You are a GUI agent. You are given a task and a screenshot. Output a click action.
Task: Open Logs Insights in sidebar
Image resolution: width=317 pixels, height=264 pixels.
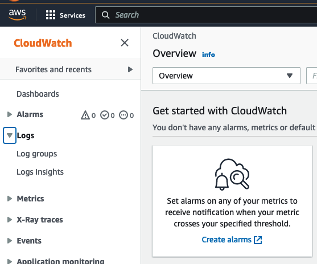pos(40,172)
